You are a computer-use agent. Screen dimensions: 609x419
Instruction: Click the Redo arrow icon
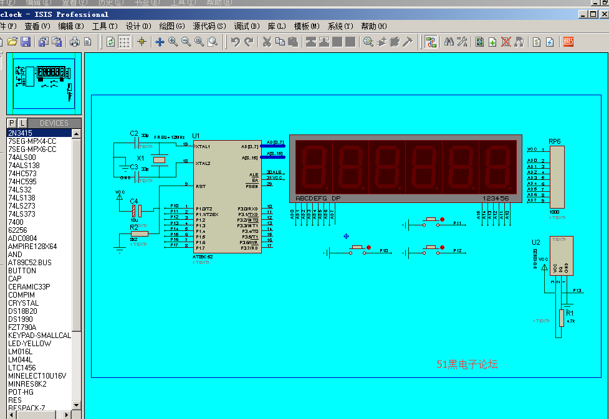point(249,42)
